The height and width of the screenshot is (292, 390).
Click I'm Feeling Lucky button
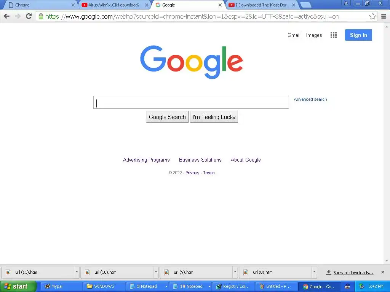coord(214,117)
